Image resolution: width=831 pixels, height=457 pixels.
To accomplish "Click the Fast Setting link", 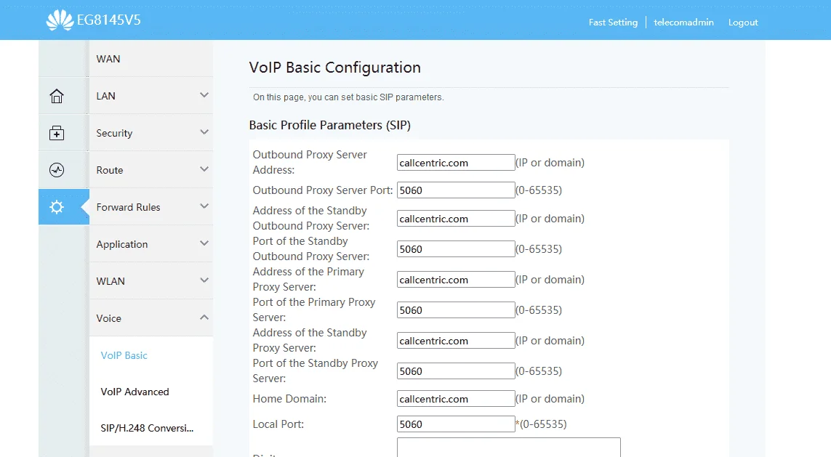I will pyautogui.click(x=613, y=23).
